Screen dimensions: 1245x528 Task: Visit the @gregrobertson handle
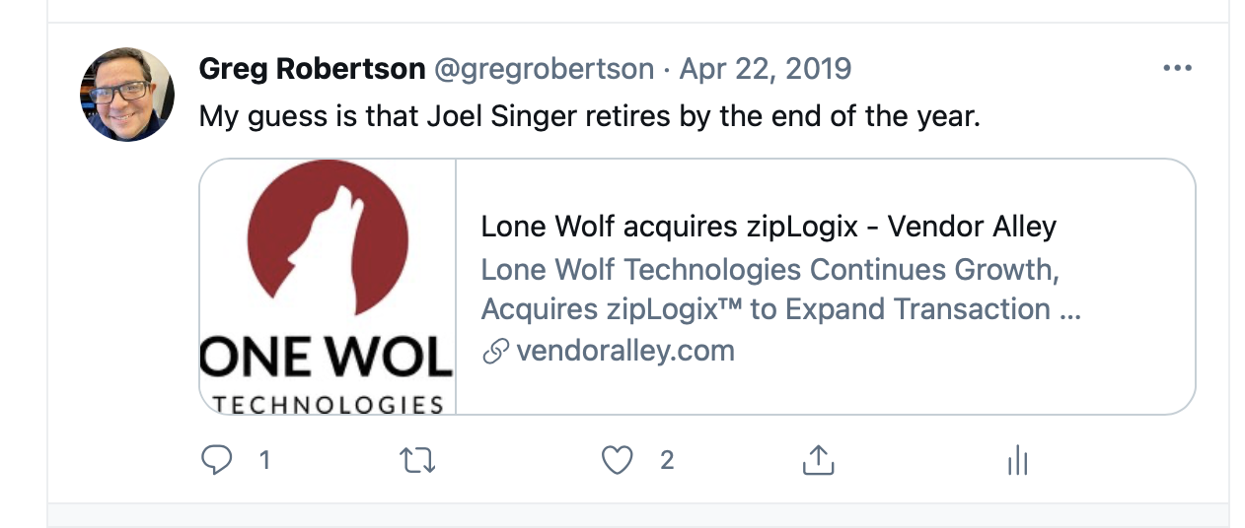point(544,69)
